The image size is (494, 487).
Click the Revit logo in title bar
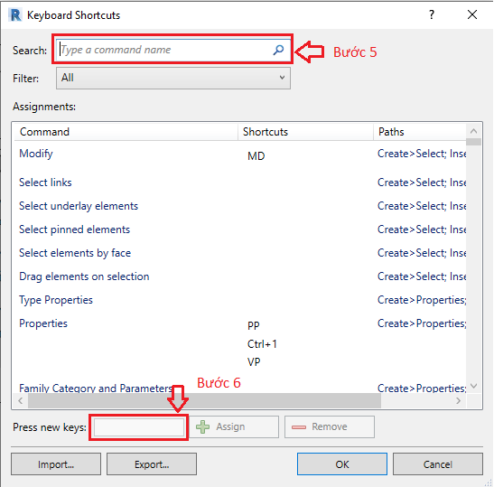tap(15, 14)
